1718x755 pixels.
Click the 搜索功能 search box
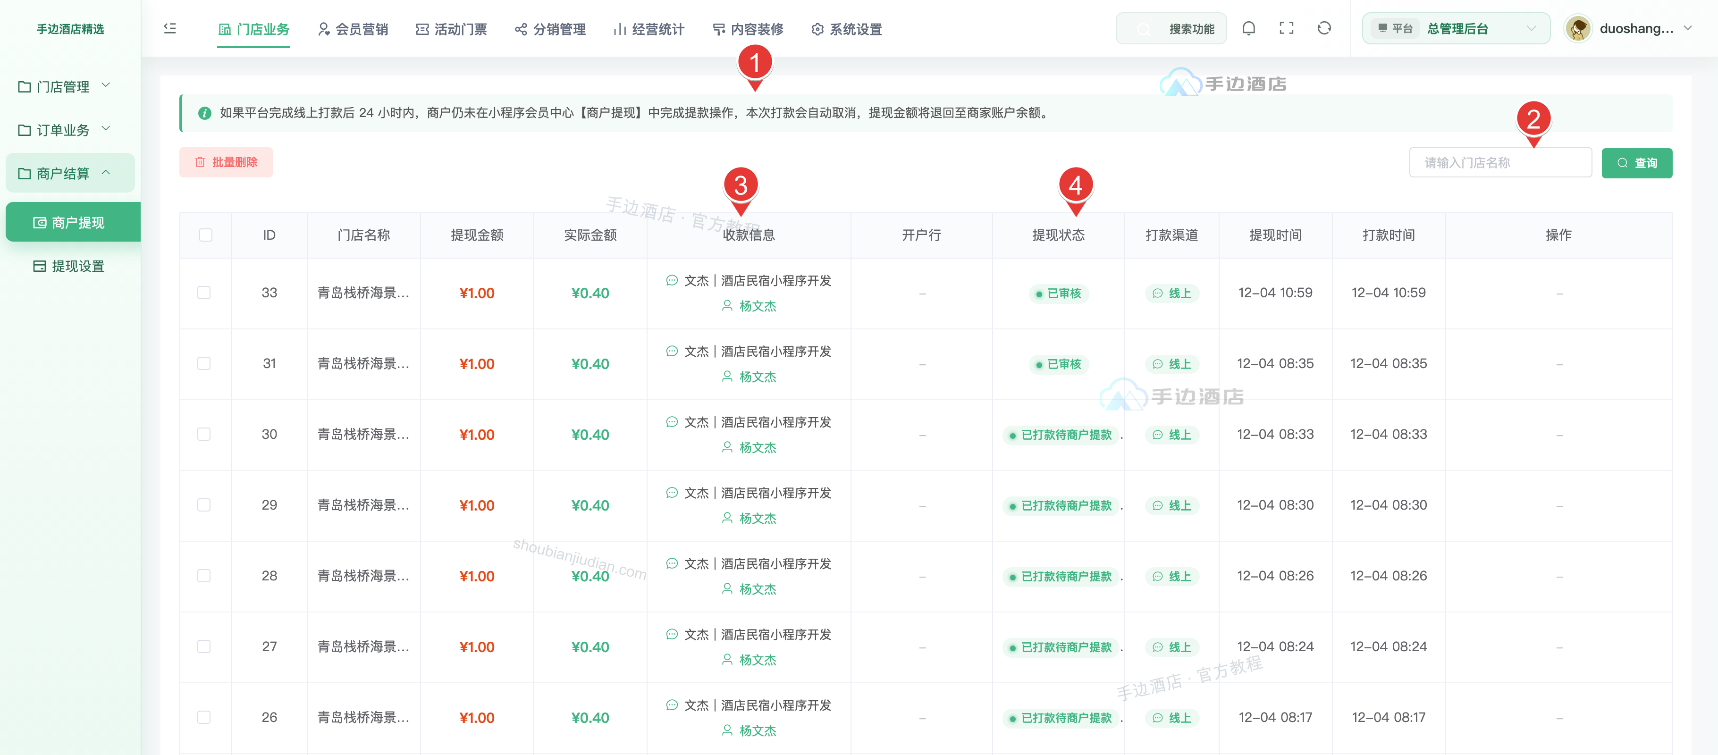[1171, 29]
